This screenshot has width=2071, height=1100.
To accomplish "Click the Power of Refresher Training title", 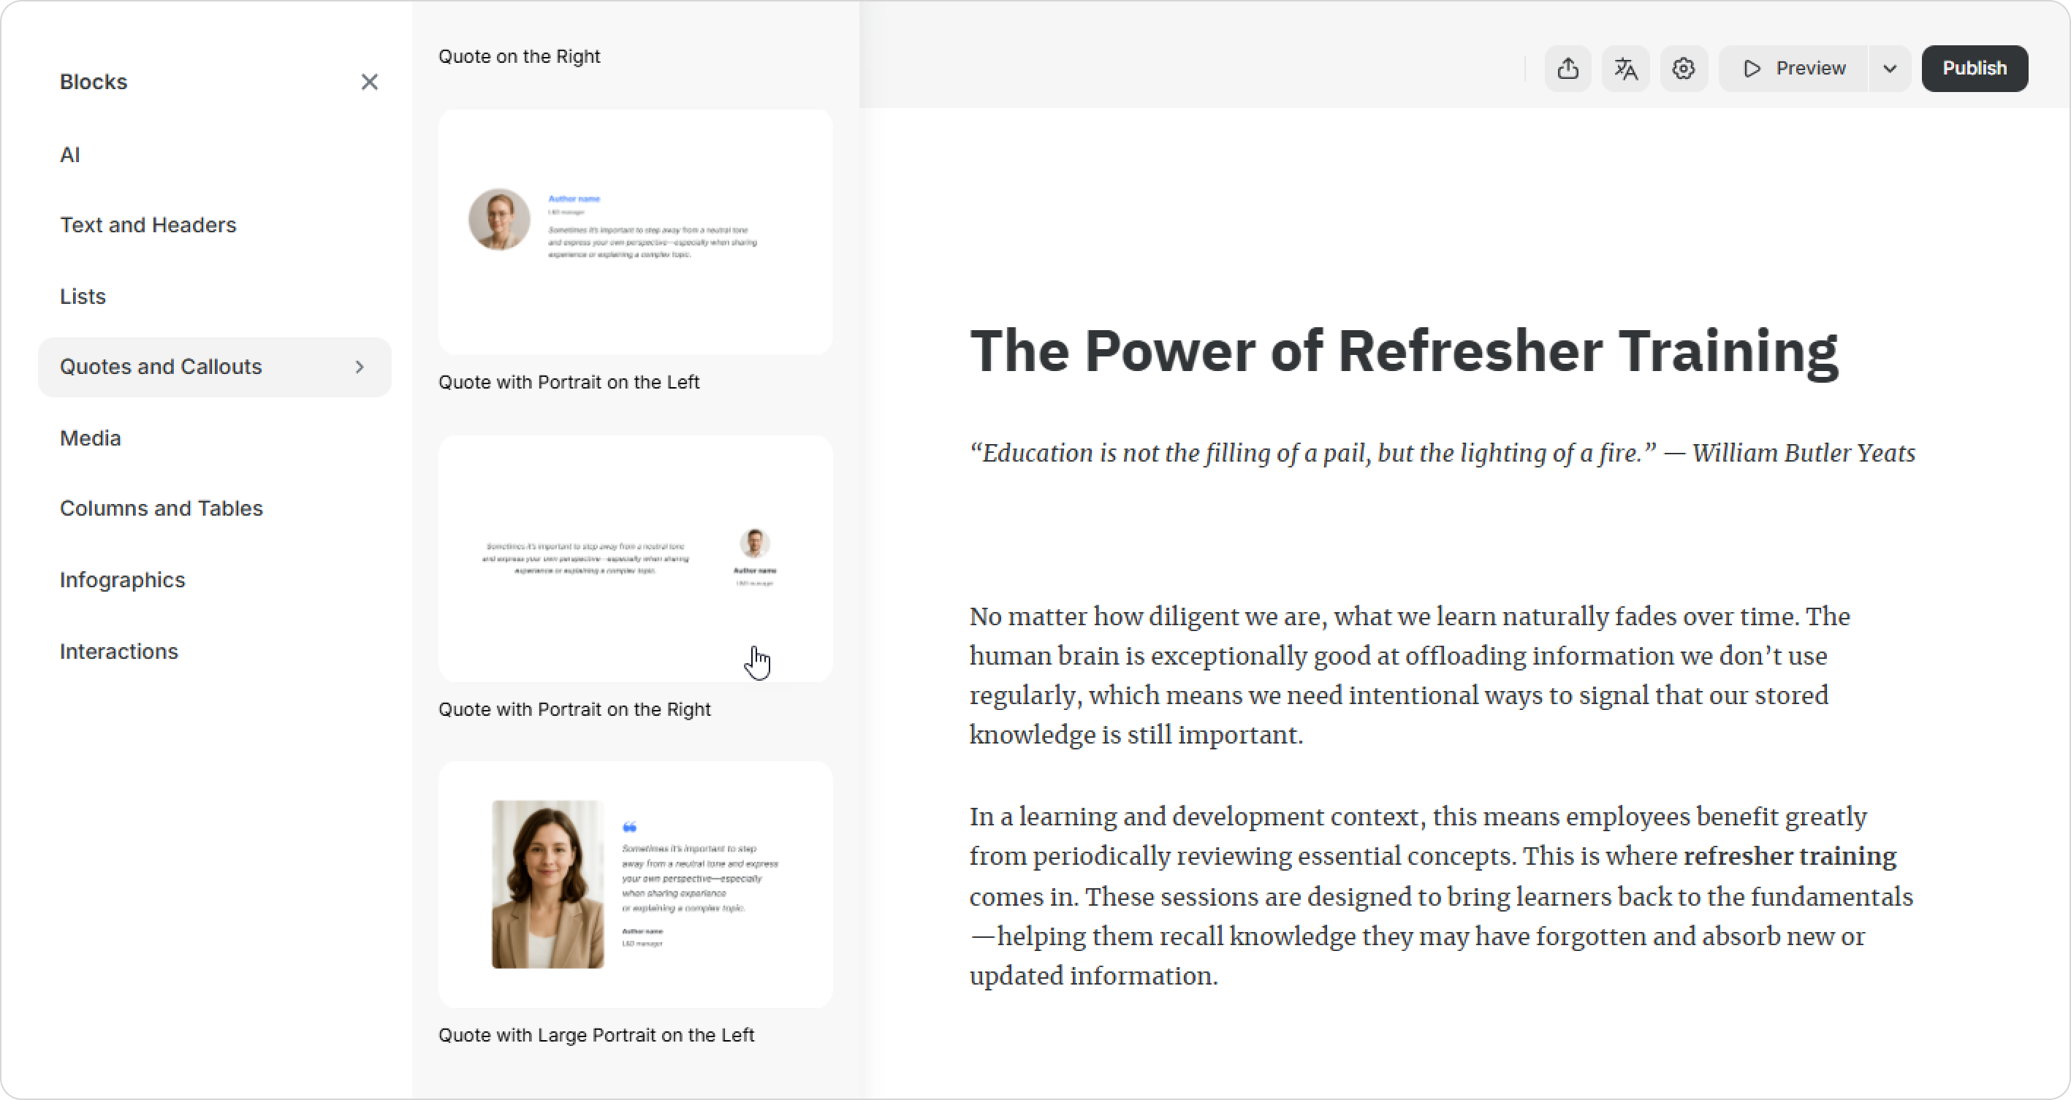I will 1403,351.
